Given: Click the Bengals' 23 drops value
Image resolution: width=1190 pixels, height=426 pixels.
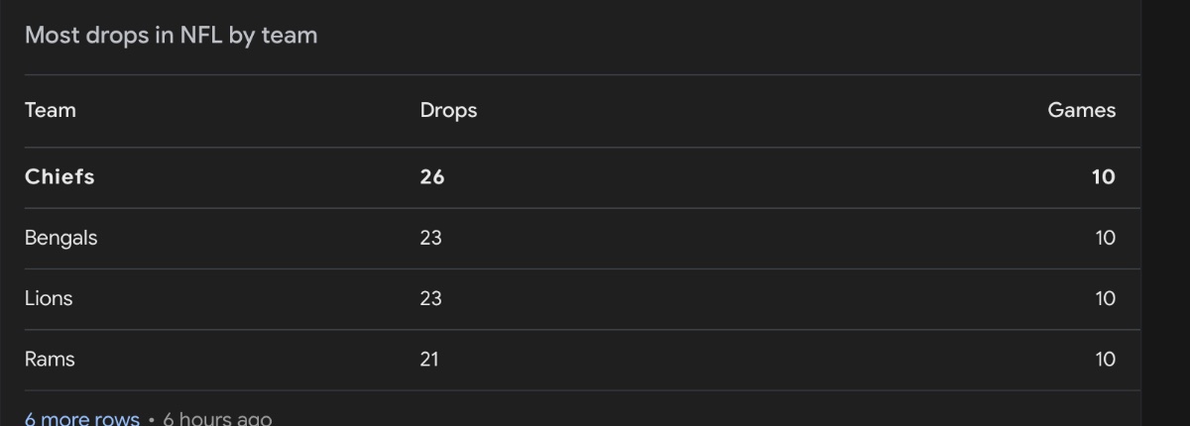Looking at the screenshot, I should [430, 238].
